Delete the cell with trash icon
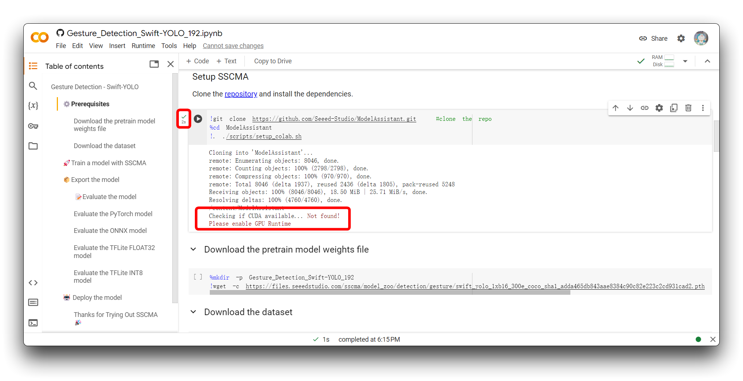 pyautogui.click(x=688, y=108)
